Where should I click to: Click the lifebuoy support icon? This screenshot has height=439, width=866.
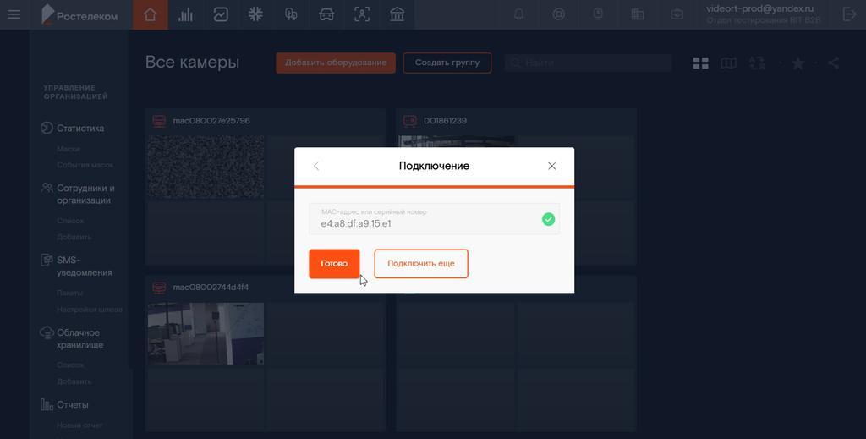[558, 15]
